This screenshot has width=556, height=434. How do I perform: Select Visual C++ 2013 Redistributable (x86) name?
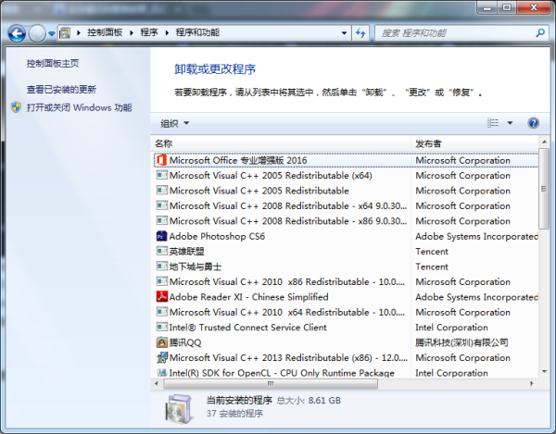pos(288,358)
